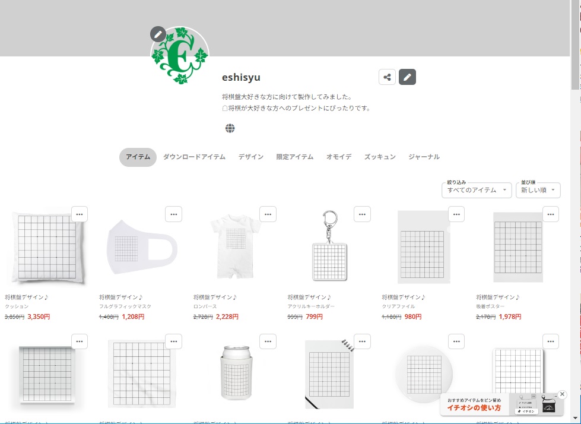Open three-dot menu on the cushion item

pyautogui.click(x=80, y=214)
